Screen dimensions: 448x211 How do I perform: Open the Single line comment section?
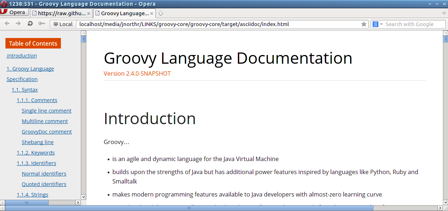[46, 110]
